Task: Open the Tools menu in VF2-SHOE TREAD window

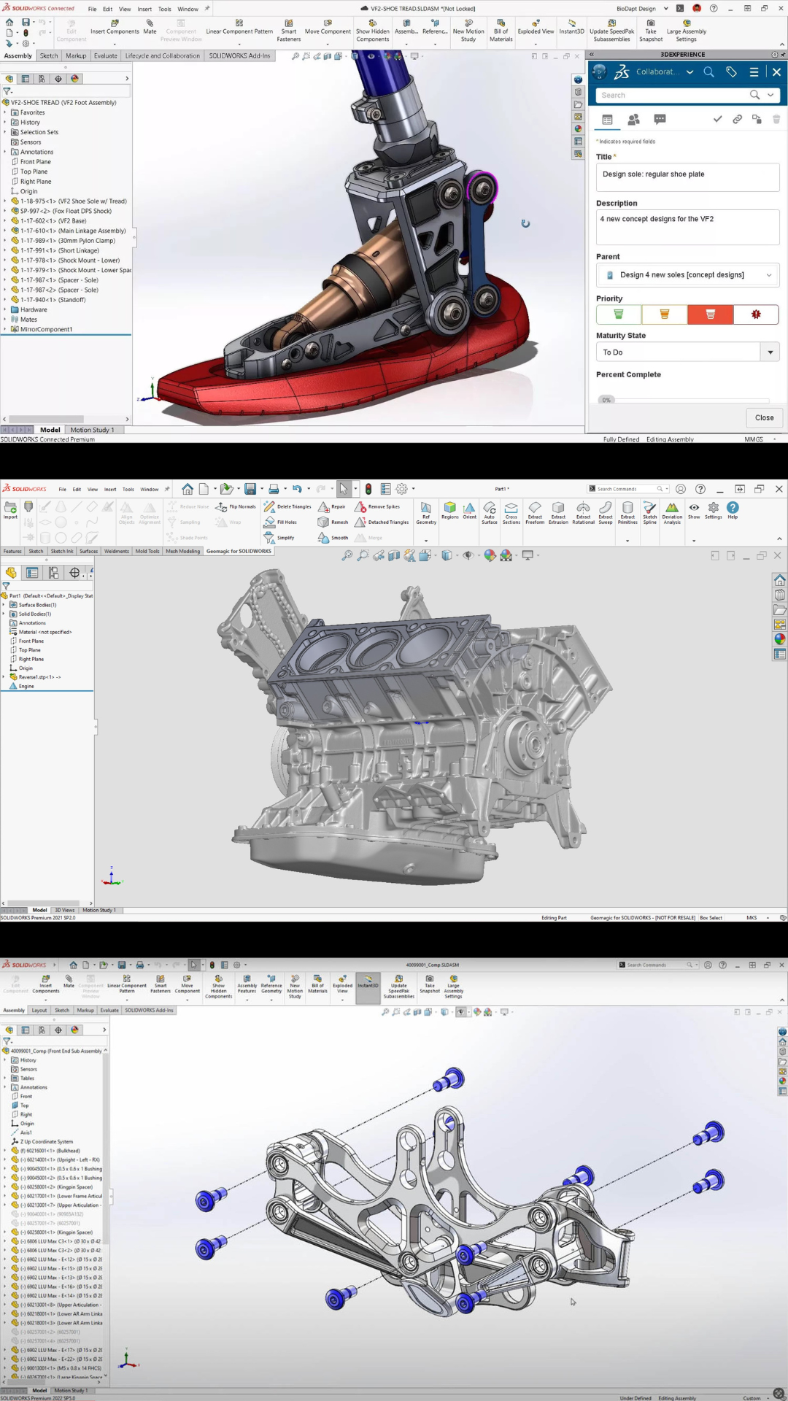Action: tap(165, 9)
